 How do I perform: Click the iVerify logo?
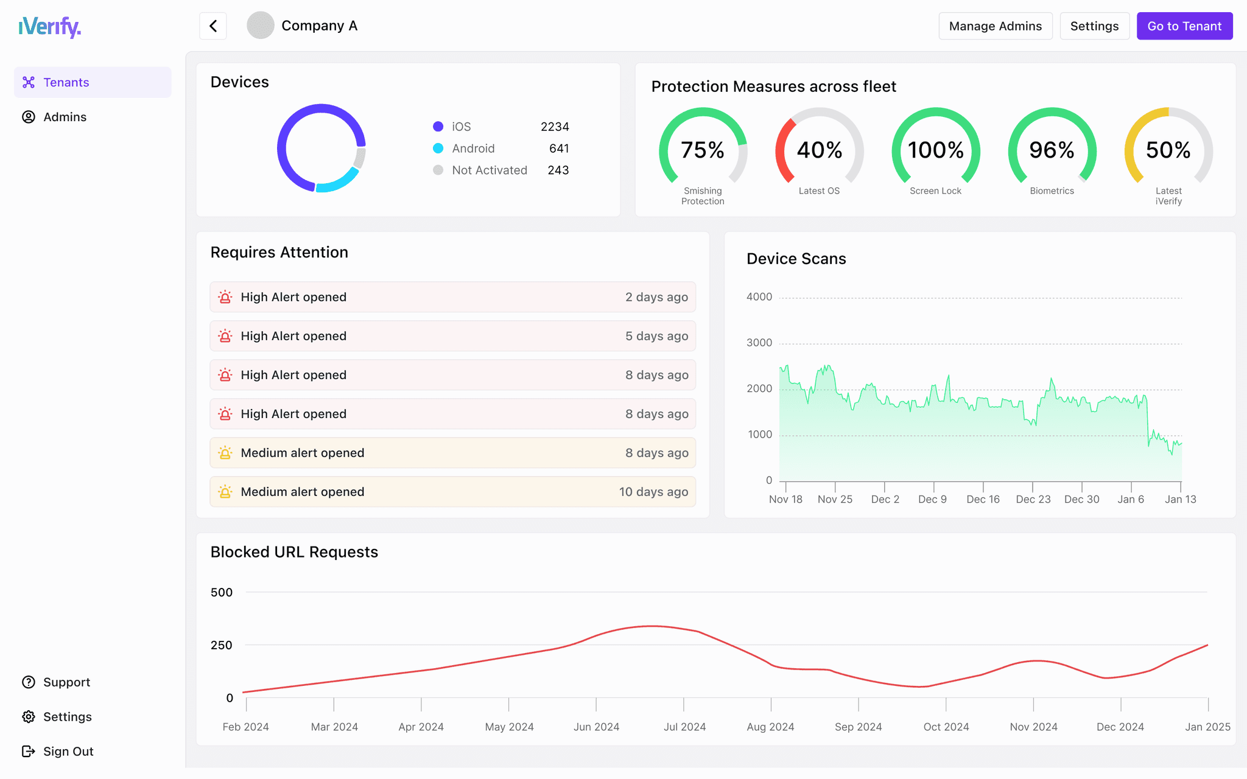tap(50, 27)
